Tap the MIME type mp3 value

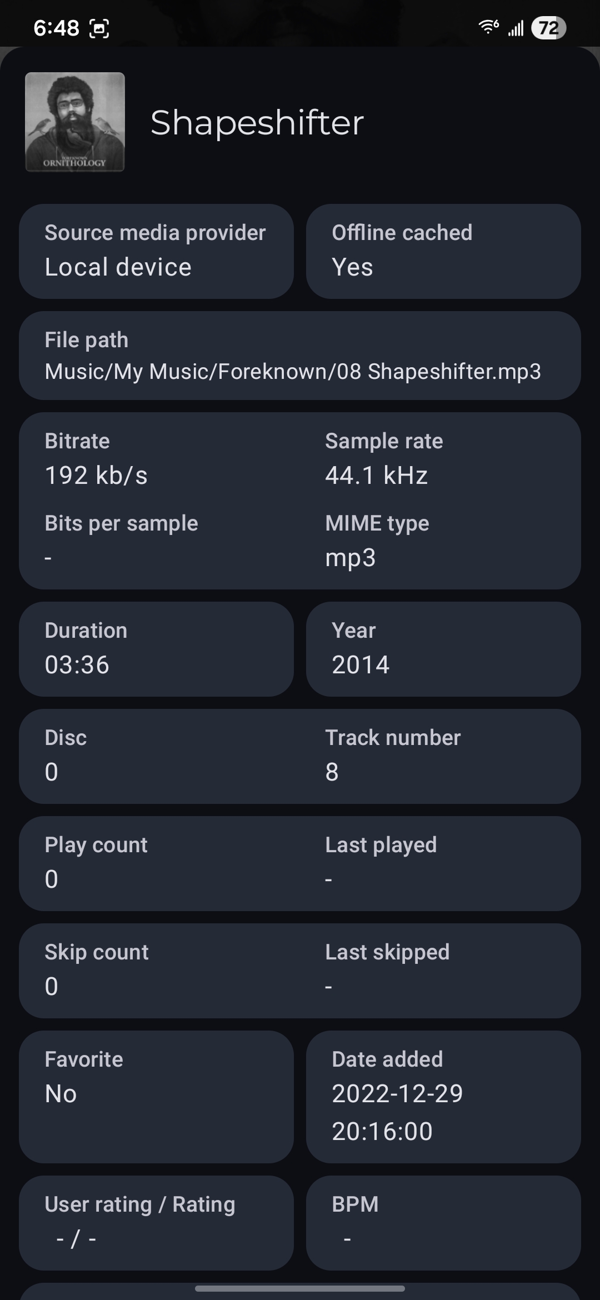tap(351, 557)
